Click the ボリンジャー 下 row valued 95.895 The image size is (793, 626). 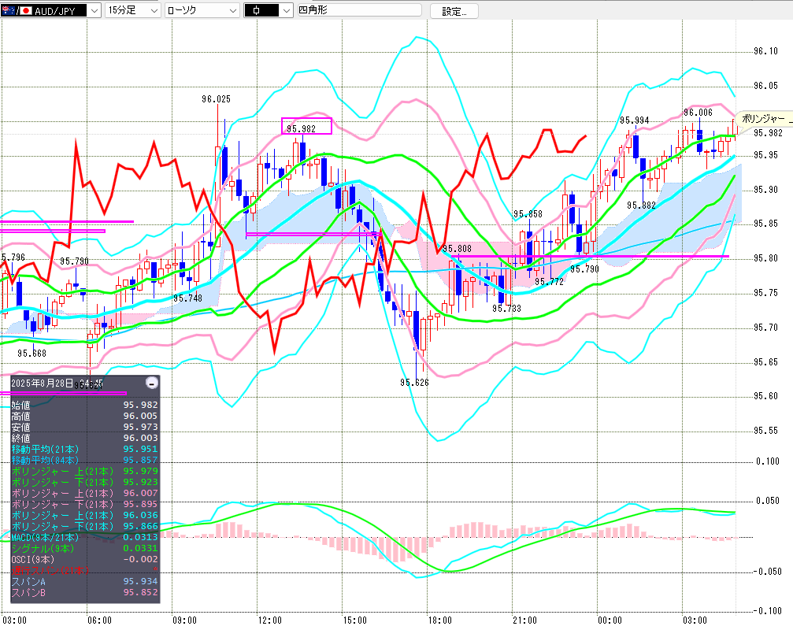click(84, 504)
